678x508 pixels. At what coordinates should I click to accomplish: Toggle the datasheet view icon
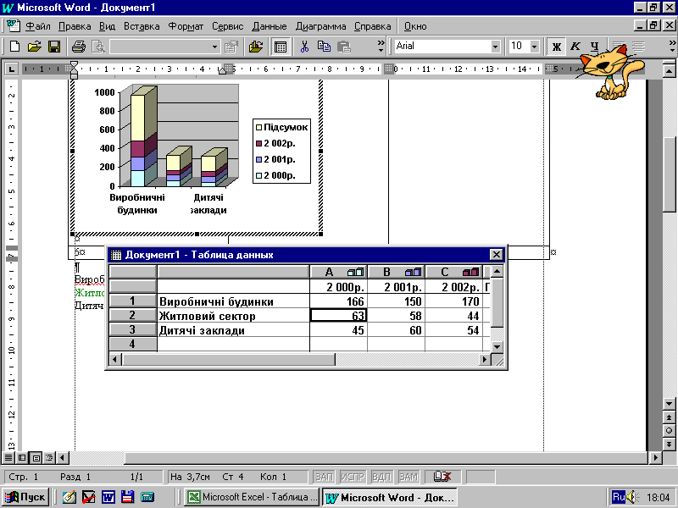pos(280,47)
